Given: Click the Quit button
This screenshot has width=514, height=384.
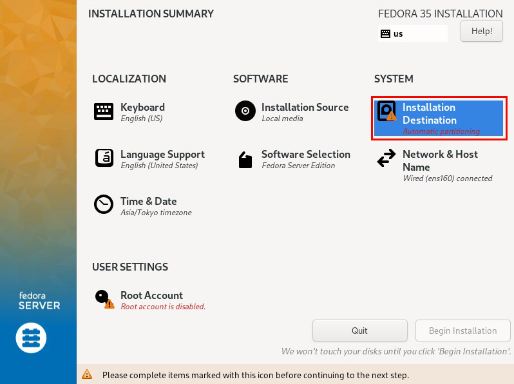Looking at the screenshot, I should [359, 331].
